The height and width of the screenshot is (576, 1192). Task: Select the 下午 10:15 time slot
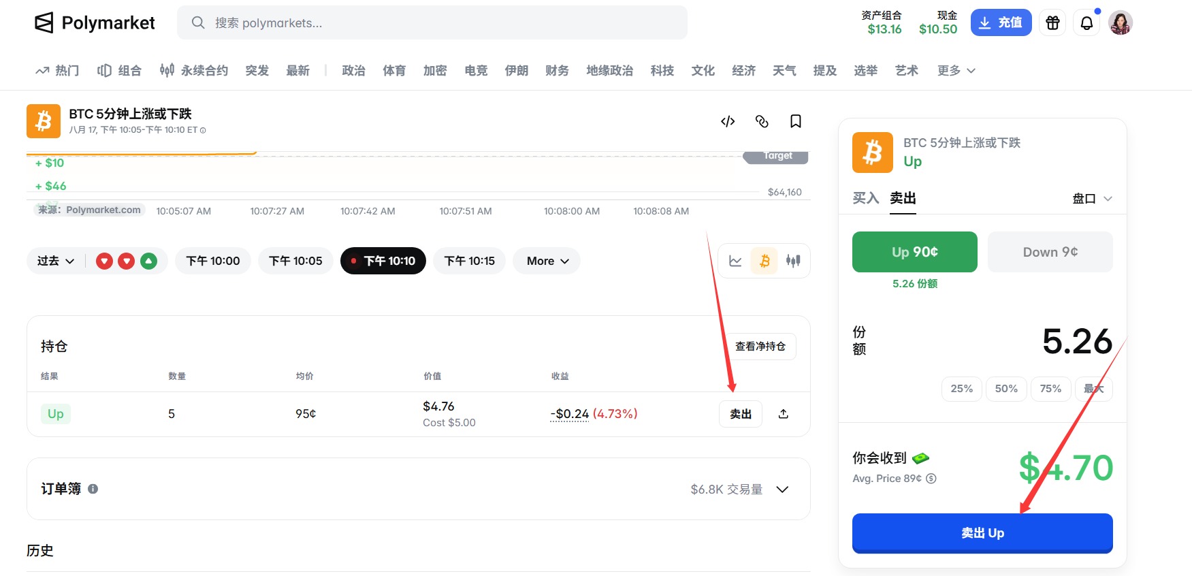[470, 261]
